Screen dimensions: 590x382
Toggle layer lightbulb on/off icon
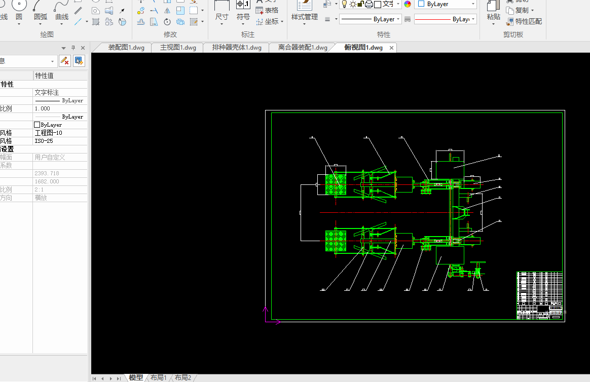click(344, 4)
